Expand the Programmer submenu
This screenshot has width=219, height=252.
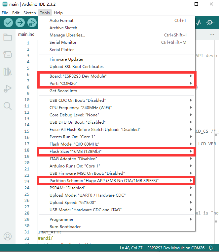coord(117,220)
